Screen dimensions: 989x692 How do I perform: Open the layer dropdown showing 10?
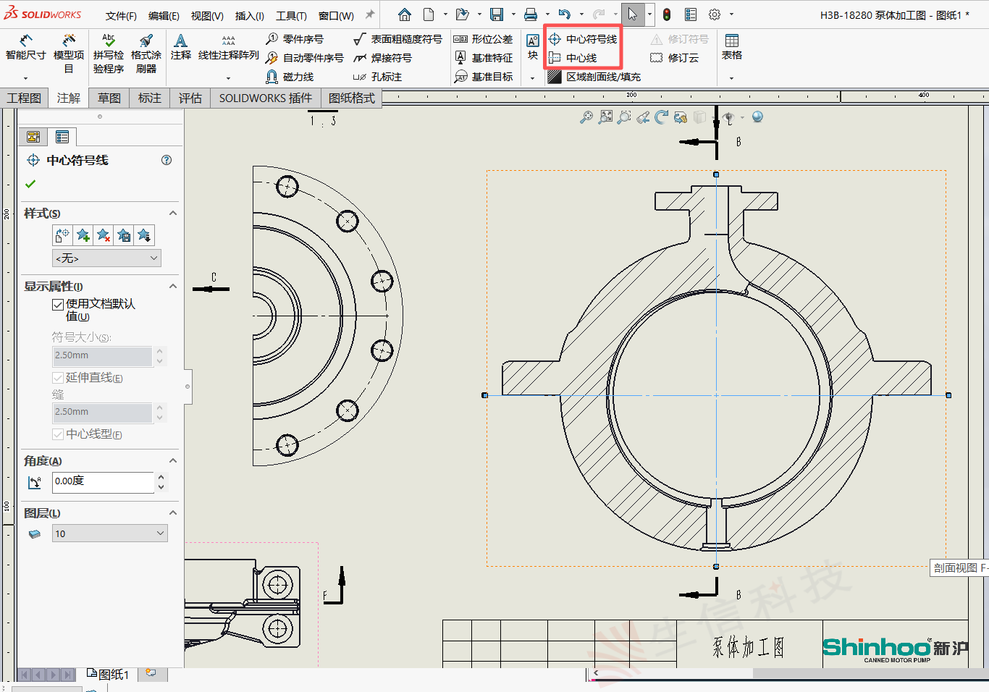[x=110, y=533]
